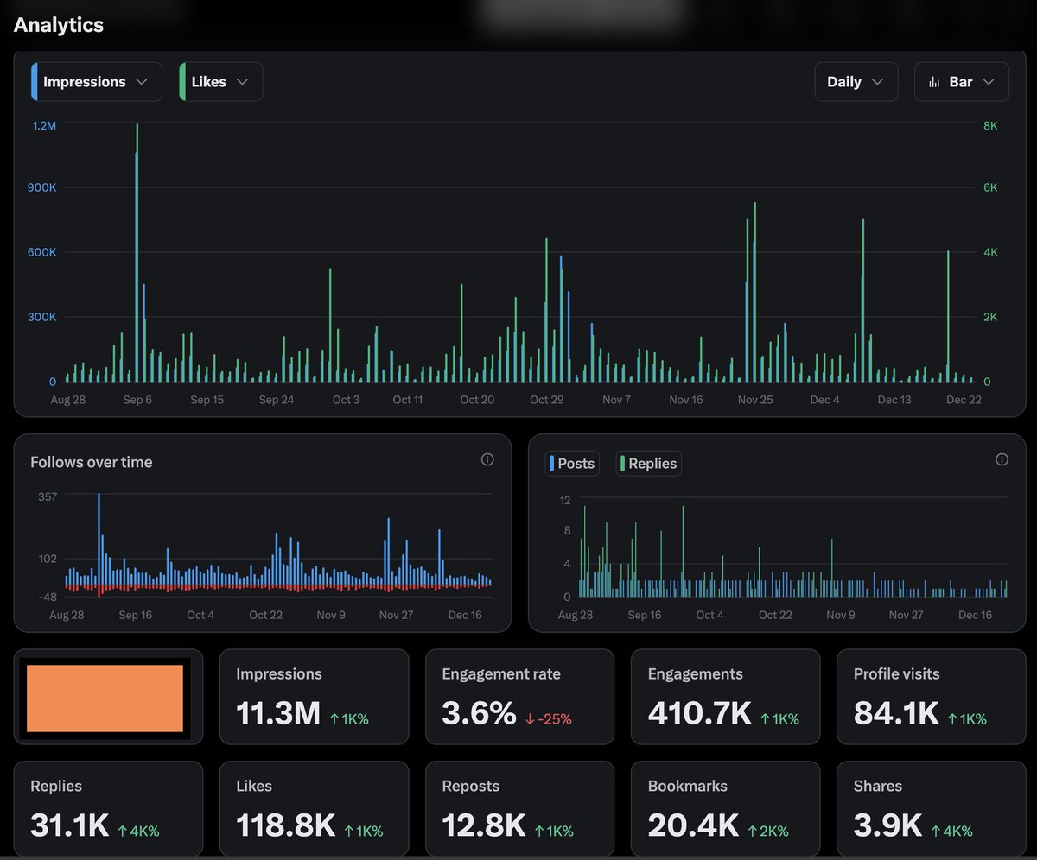
Task: Click the info icon in Posts and Replies panel
Action: pyautogui.click(x=1002, y=459)
